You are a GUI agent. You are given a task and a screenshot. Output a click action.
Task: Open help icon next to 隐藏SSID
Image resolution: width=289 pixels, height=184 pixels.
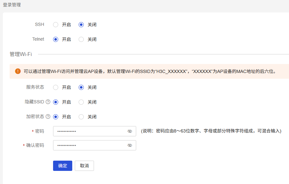[x=48, y=102]
